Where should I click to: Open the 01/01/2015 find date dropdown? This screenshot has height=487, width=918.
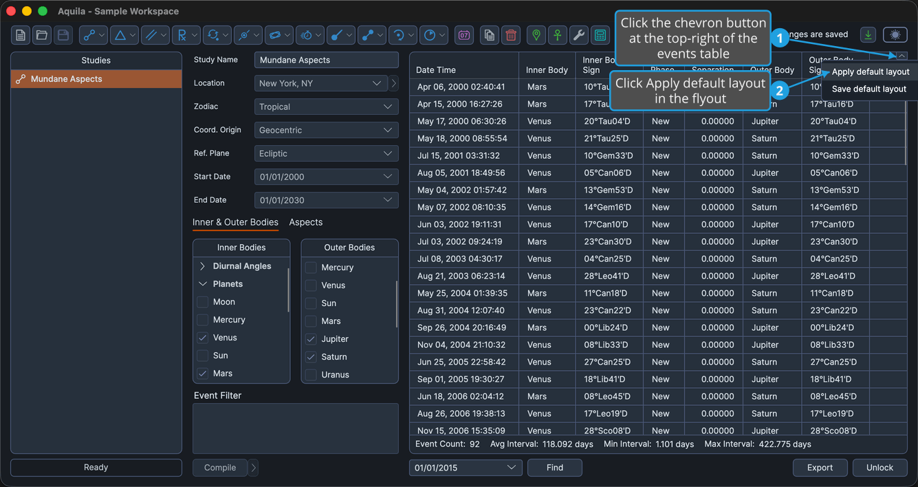point(466,468)
